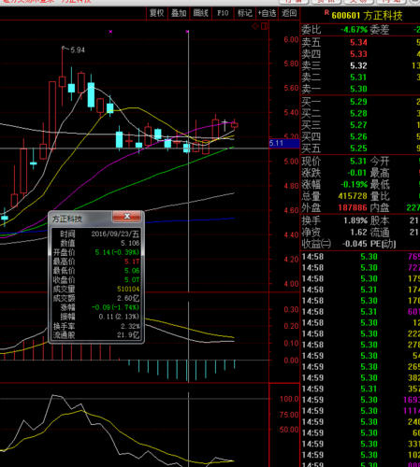Click the magenta marker on the crosshair line
This screenshot has width=420, height=467.
point(187,32)
